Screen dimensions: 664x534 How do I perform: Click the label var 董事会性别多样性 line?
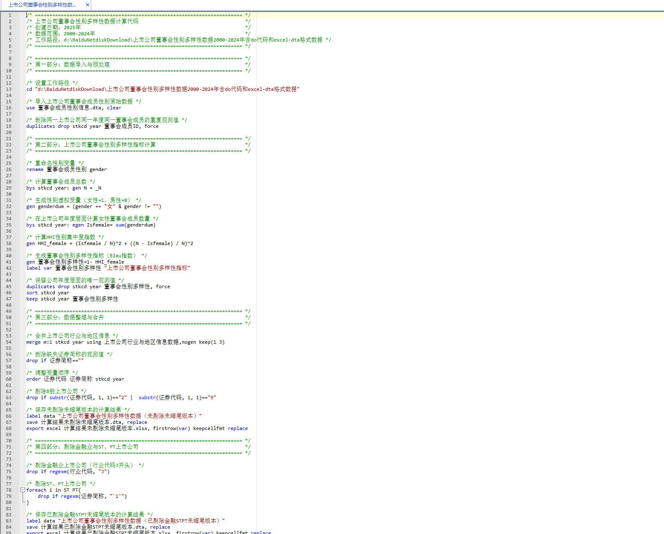[x=108, y=268]
